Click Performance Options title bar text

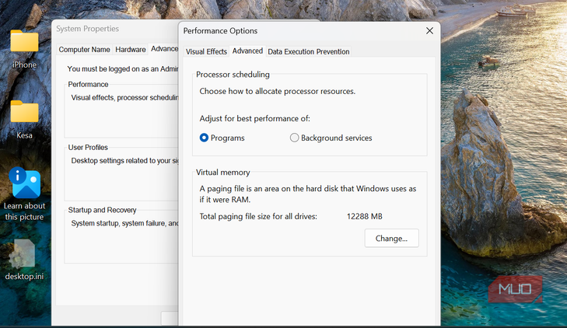point(220,31)
